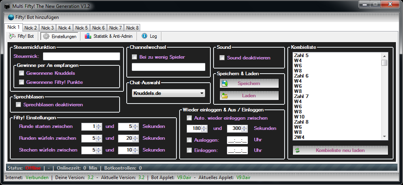Enable Auto. wieder einloggen zwischen

189,118
